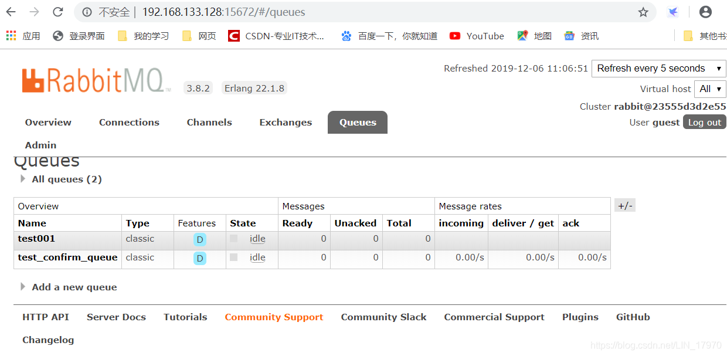Open the HTTP API link
The width and height of the screenshot is (727, 356).
click(46, 317)
